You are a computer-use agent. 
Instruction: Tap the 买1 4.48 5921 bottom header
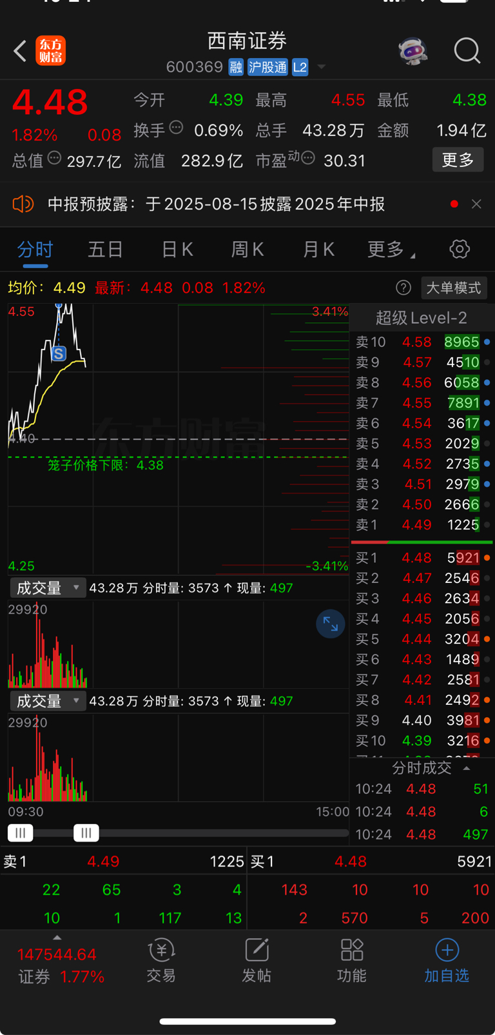tap(371, 862)
